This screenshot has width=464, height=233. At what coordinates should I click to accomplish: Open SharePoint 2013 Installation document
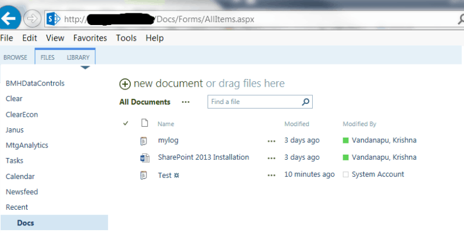[x=204, y=157]
